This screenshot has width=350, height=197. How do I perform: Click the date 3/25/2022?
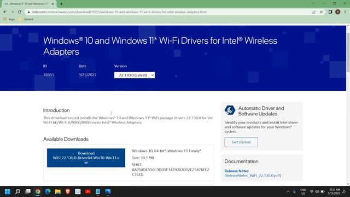coord(87,75)
